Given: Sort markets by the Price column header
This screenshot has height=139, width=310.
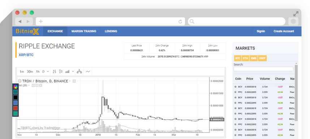Looking at the screenshot, I should (x=250, y=79).
